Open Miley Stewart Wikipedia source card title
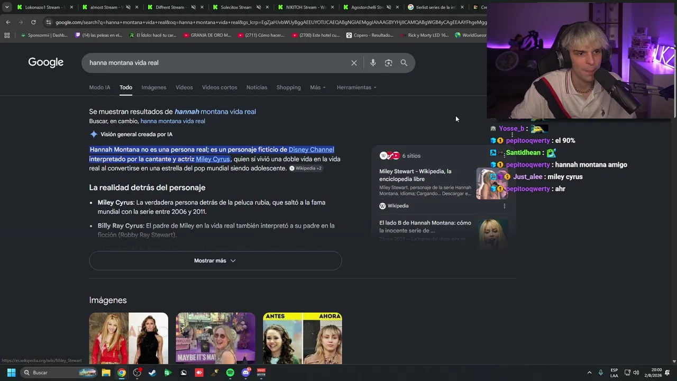The image size is (677, 381). [415, 175]
